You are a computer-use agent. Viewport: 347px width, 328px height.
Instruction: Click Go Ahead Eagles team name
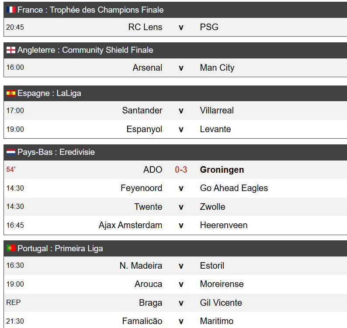[234, 188]
